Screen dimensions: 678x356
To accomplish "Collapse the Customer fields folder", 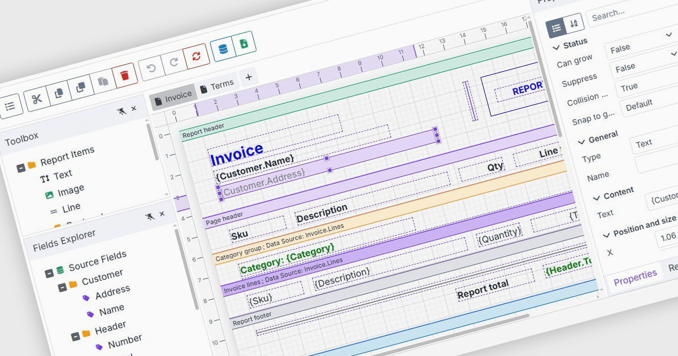I will pyautogui.click(x=63, y=288).
